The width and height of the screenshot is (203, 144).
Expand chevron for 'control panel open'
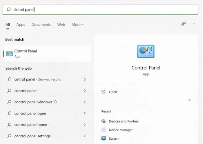click(85, 113)
